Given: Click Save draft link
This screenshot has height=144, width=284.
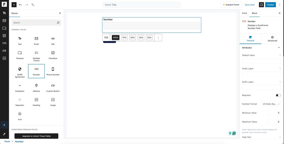Looking at the screenshot, I should point(250,5).
